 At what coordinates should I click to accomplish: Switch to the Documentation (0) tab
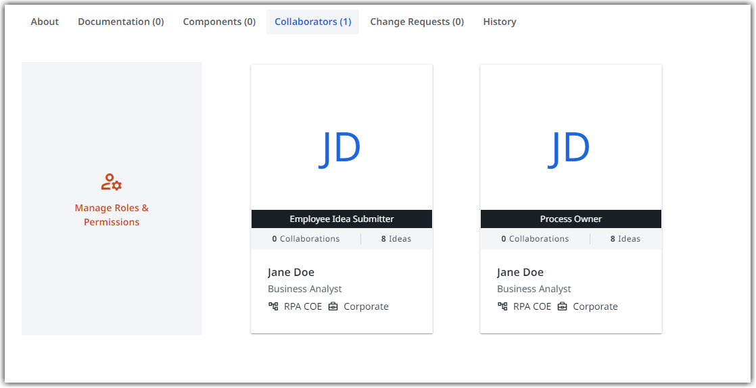pyautogui.click(x=121, y=22)
